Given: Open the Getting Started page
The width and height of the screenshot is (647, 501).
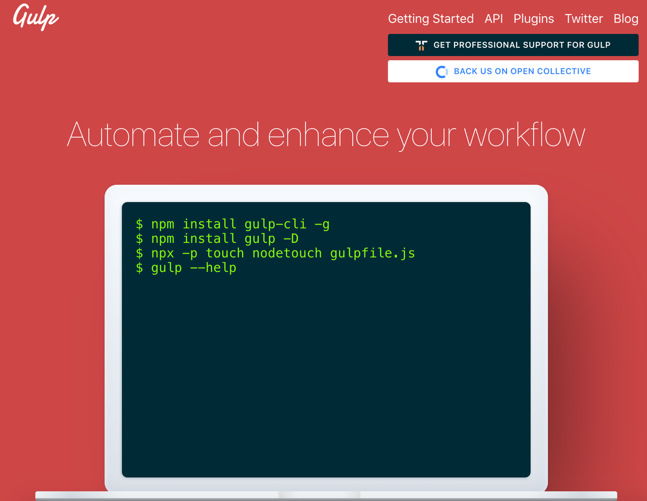Looking at the screenshot, I should (431, 19).
